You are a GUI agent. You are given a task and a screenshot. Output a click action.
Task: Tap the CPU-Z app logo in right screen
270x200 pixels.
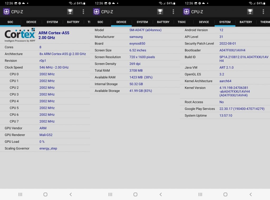tap(186, 12)
